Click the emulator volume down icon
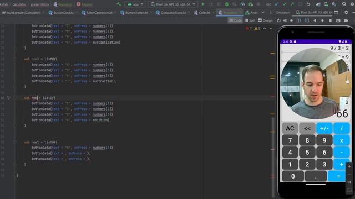 [x=292, y=20]
